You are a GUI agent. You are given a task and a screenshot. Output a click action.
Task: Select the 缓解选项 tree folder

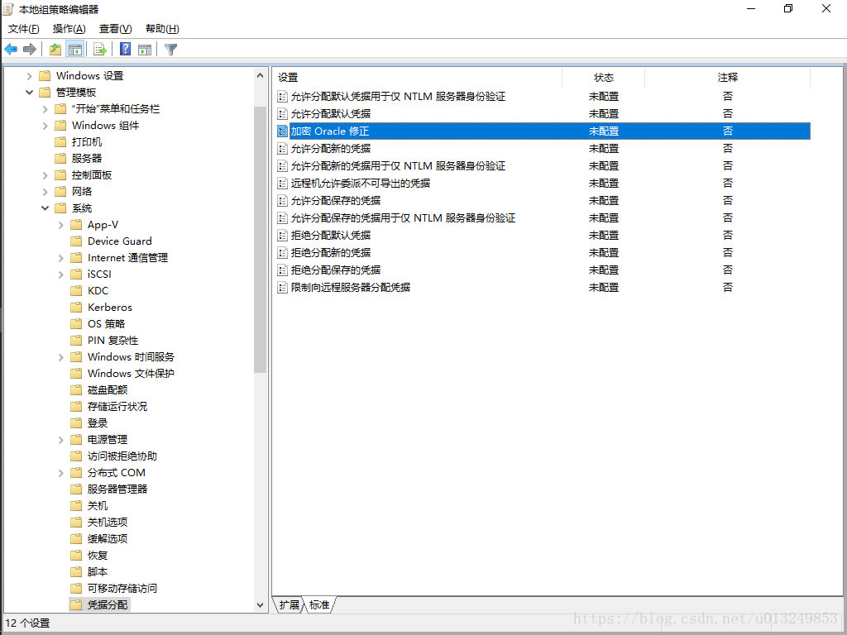tap(108, 539)
